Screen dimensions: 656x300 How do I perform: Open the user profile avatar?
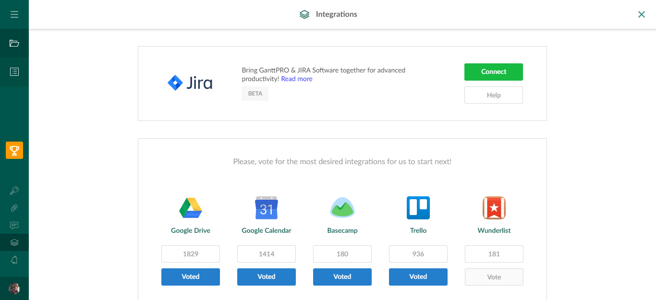(x=14, y=288)
